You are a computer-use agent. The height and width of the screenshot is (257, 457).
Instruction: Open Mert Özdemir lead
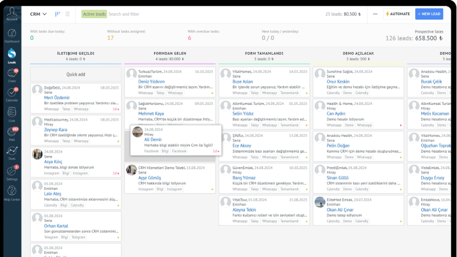coord(57,97)
